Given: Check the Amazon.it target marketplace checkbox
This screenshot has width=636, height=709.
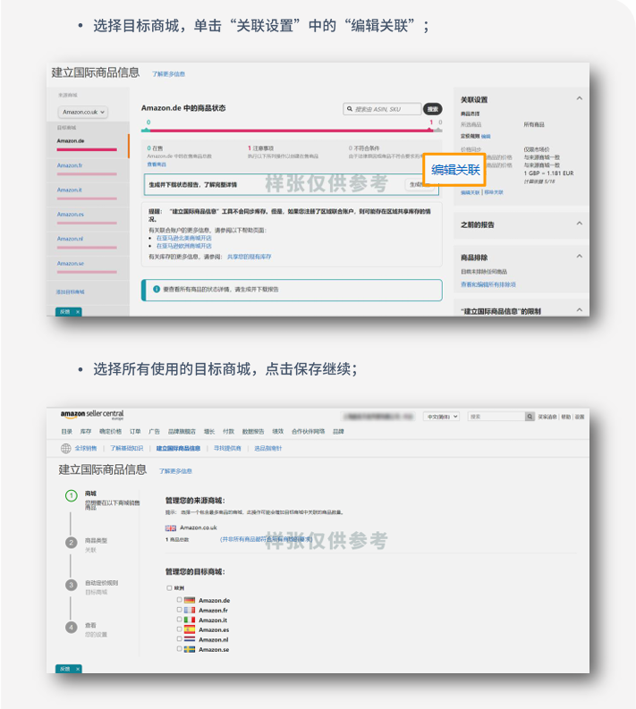Looking at the screenshot, I should click(x=179, y=619).
